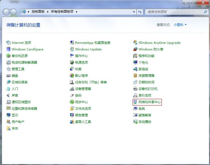Open the 文件夹选项 link

[x=83, y=108]
